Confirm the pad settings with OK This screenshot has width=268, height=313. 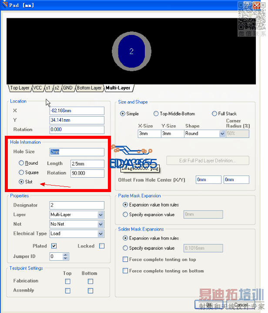[x=209, y=305]
